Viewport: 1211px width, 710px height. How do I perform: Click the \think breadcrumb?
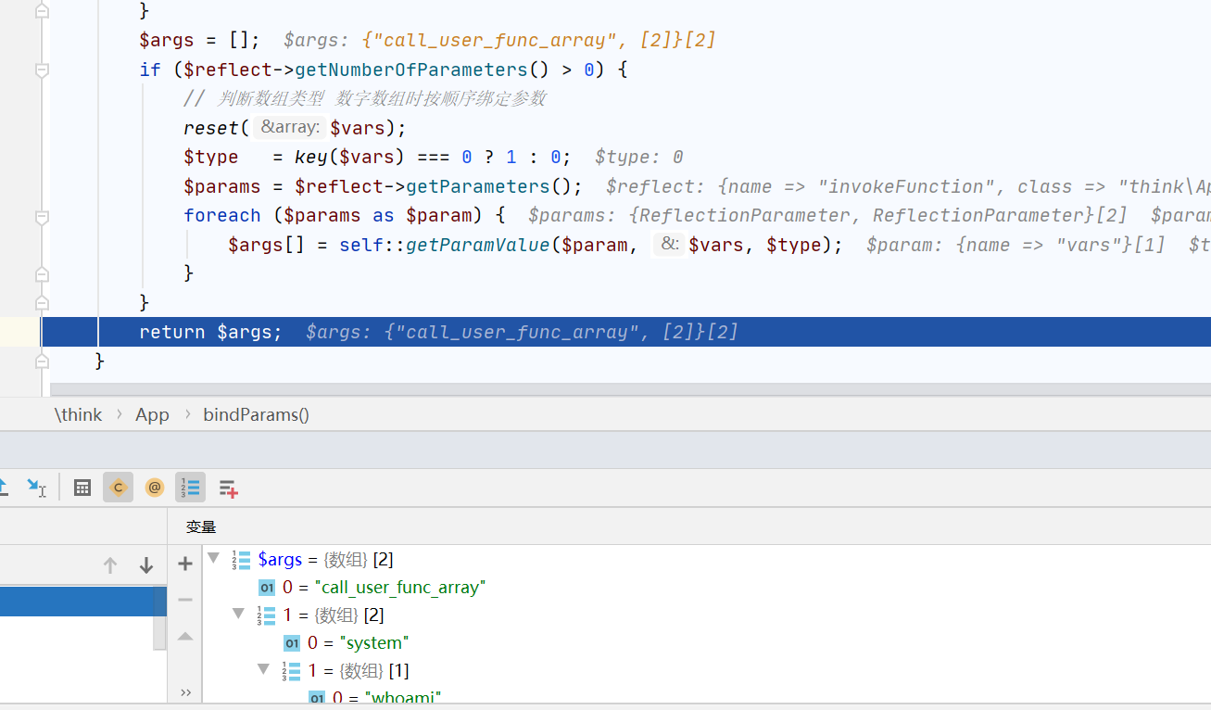(79, 414)
